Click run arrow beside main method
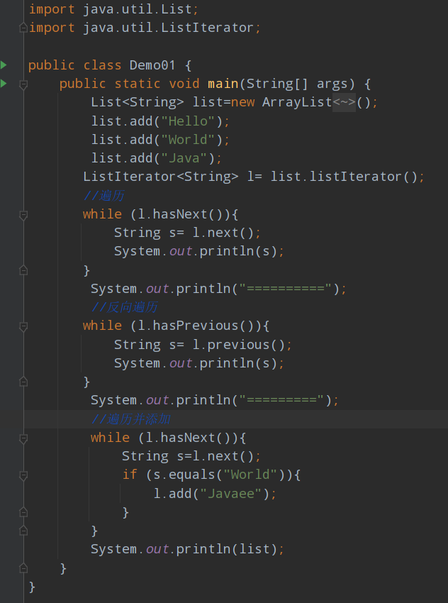 4,83
